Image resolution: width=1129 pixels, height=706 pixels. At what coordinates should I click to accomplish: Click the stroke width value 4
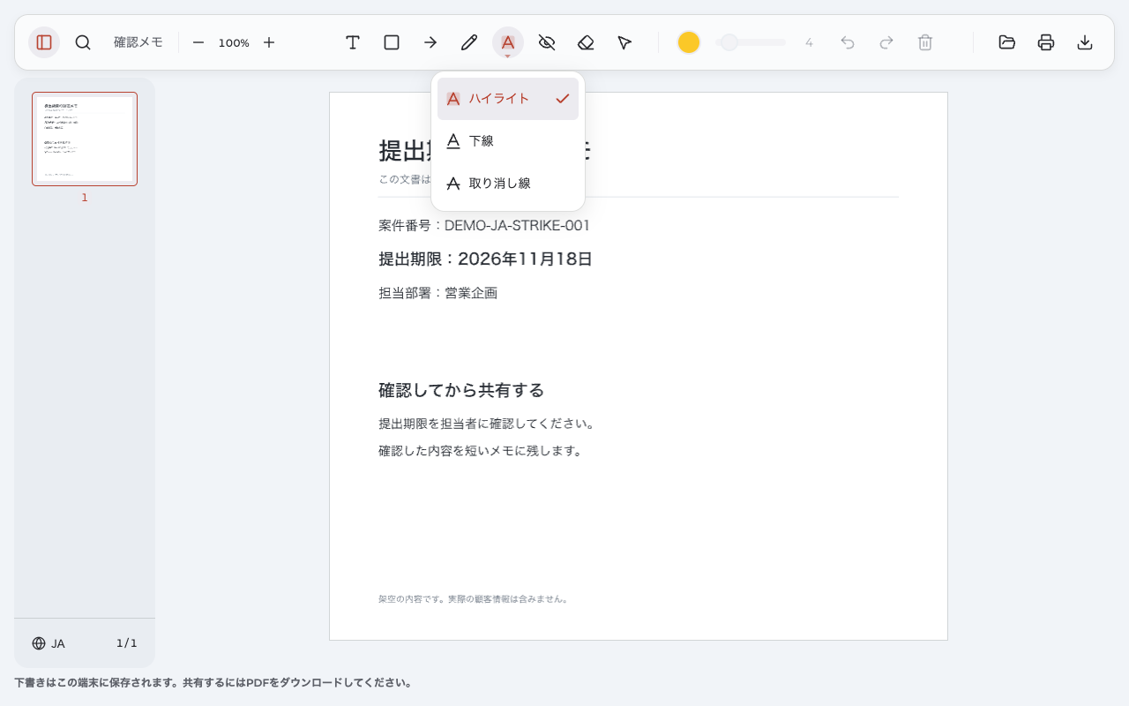point(809,42)
